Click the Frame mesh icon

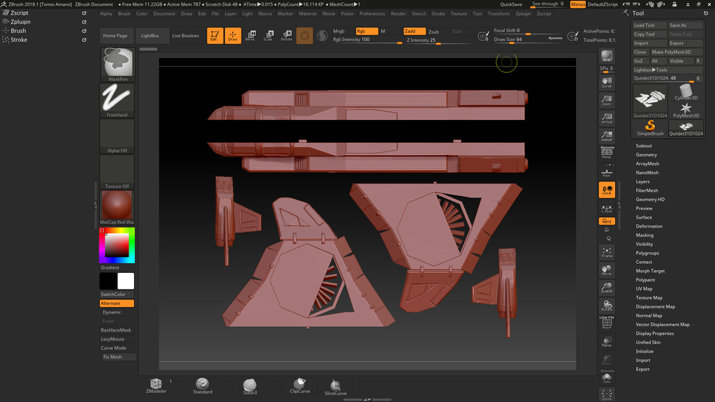(x=607, y=253)
